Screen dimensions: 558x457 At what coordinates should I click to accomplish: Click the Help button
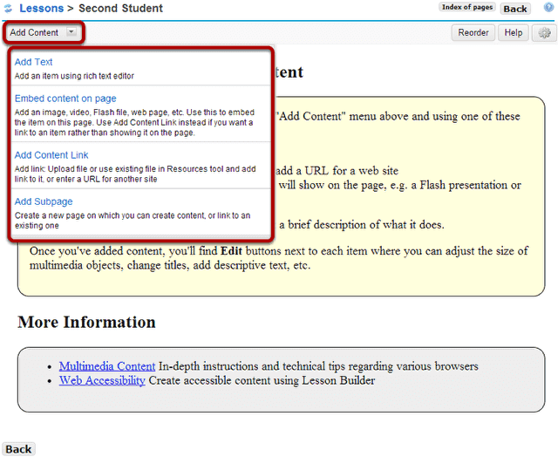pyautogui.click(x=513, y=33)
